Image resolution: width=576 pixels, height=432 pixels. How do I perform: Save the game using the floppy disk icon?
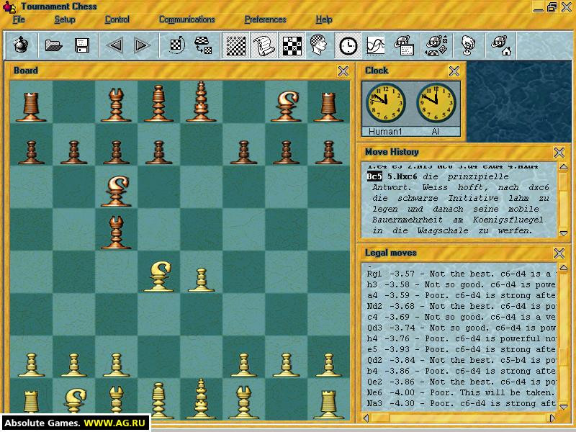[82, 45]
